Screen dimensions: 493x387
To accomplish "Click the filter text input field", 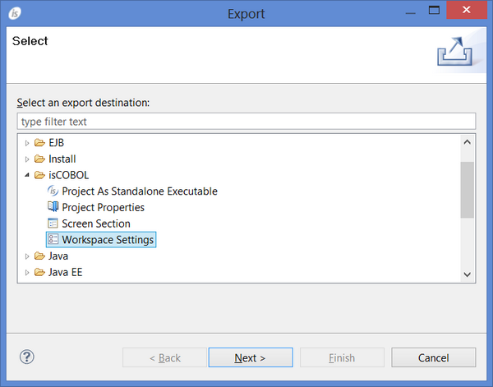I will point(246,122).
